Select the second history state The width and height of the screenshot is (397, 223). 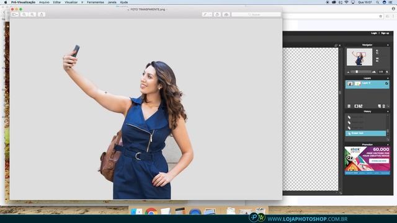(x=365, y=123)
